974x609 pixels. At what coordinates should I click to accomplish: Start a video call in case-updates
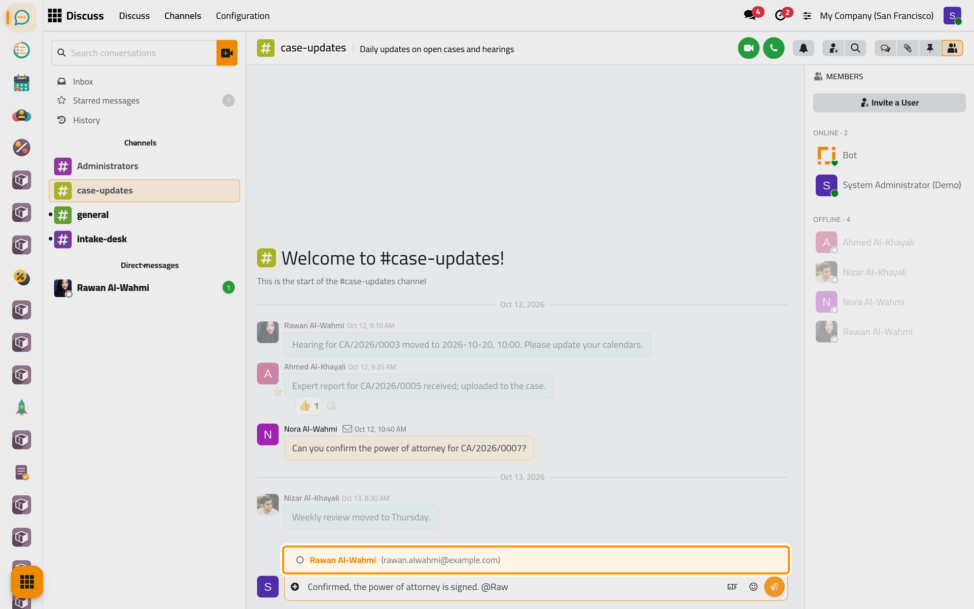pyautogui.click(x=748, y=48)
